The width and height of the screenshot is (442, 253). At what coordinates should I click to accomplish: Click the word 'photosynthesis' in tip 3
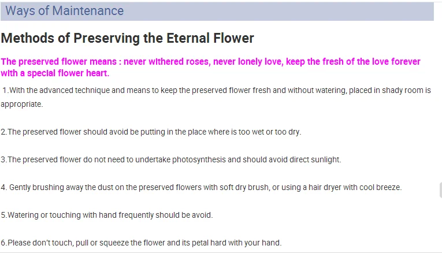click(x=199, y=160)
